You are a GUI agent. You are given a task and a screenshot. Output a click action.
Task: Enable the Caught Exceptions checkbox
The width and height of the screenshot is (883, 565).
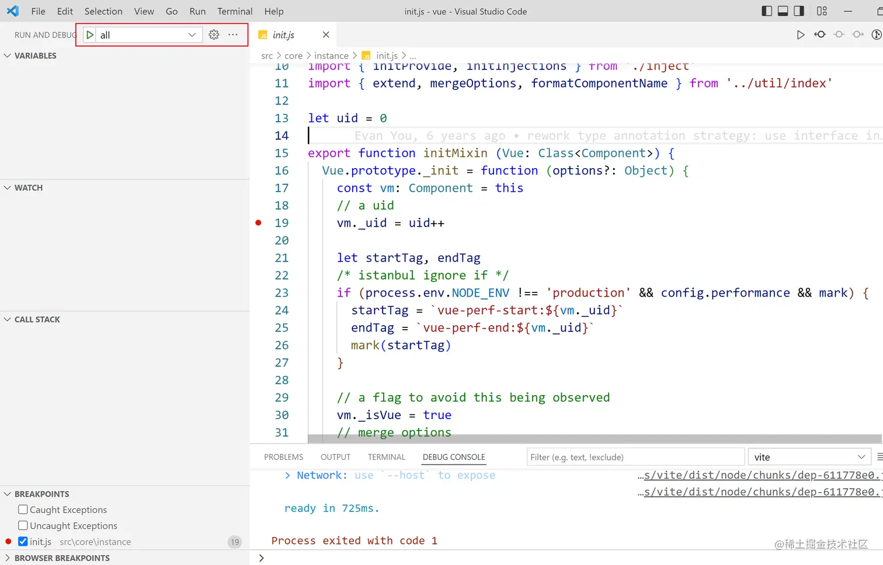pos(23,510)
